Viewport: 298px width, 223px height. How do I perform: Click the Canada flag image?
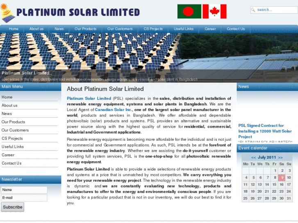(214, 11)
